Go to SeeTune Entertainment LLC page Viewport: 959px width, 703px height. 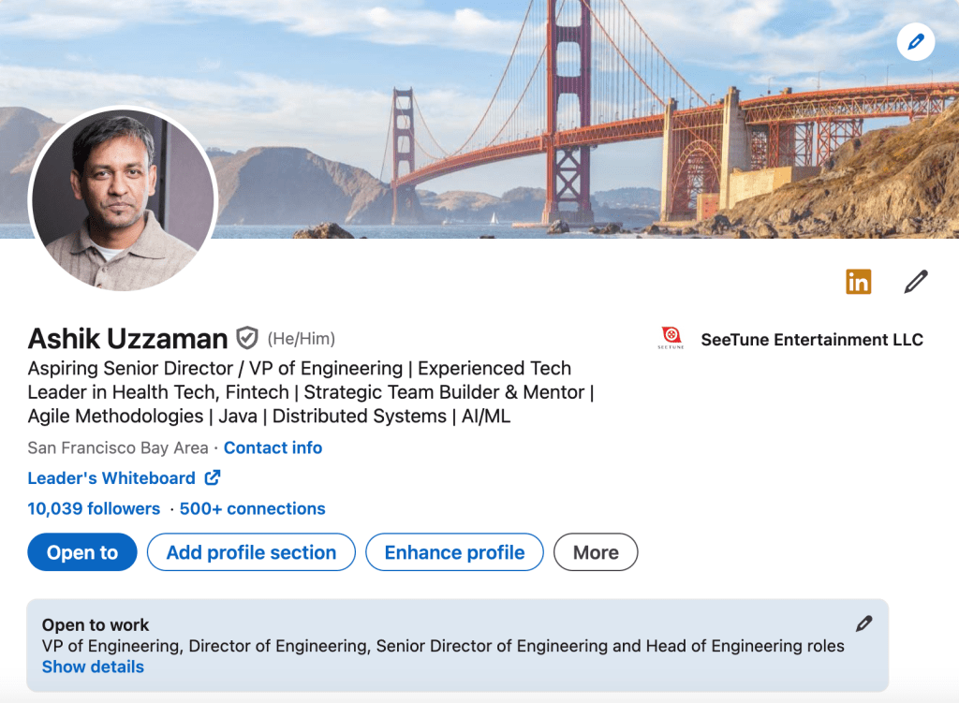coord(811,340)
